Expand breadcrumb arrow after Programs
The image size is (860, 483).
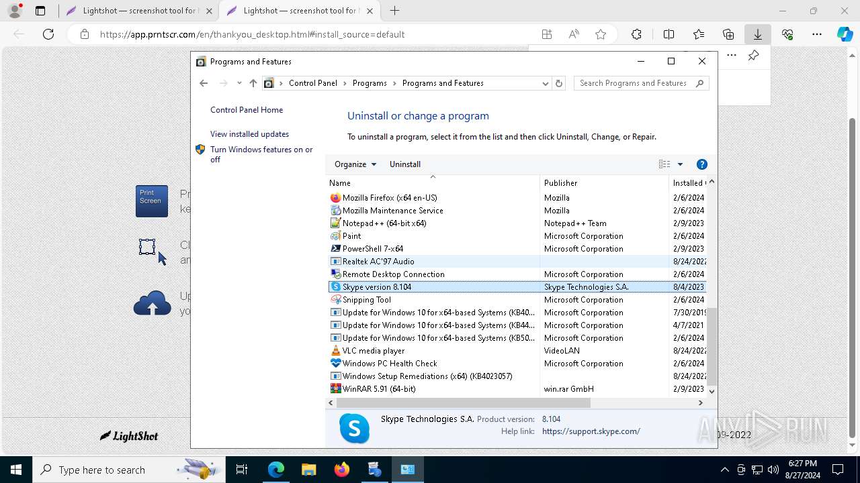[x=394, y=83]
